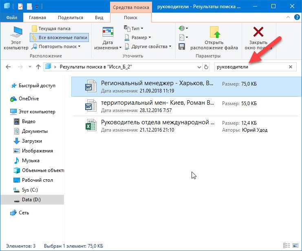This screenshot has height=251, width=302.
Task: Switch to the Вид ribbon tab
Action: coord(99,18)
